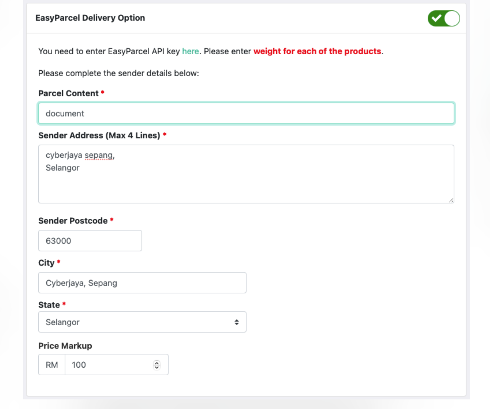This screenshot has width=490, height=409.
Task: Click the Price Markup stepper arrows
Action: pyautogui.click(x=157, y=365)
